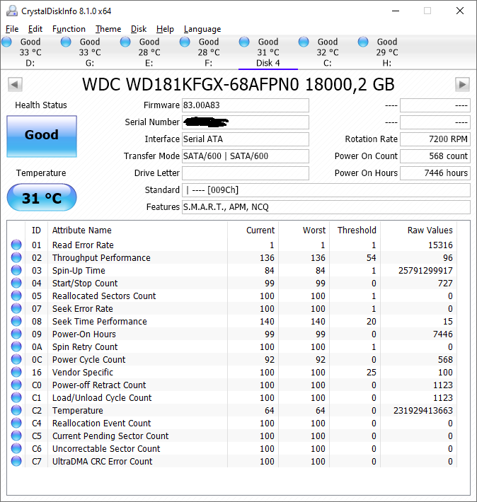Viewport: 477px width, 502px height.
Task: Switch to the H: disk tab
Action: click(387, 52)
